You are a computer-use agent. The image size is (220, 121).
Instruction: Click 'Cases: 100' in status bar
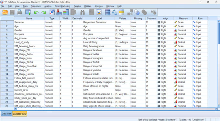[185, 120]
